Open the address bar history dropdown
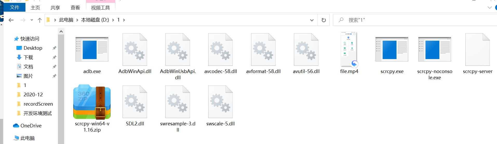Screen dimensions: 497x144 [312, 20]
